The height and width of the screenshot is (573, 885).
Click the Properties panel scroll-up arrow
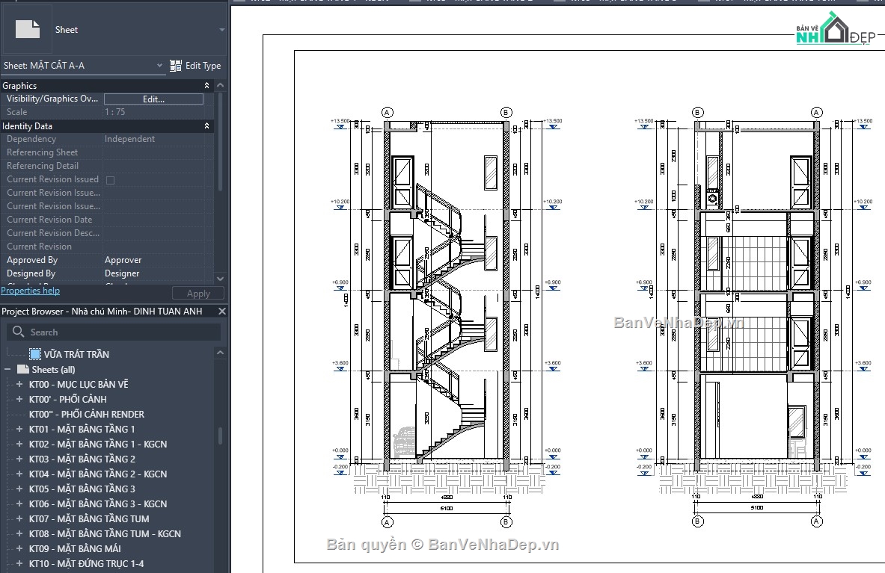click(220, 86)
